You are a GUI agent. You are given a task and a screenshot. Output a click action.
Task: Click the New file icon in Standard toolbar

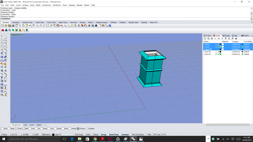(x=2, y=26)
